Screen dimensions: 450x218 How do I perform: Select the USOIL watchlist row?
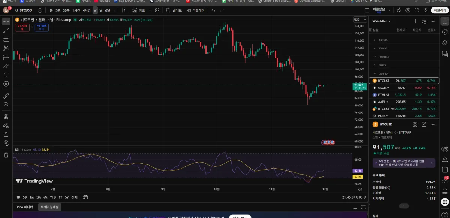tap(403, 88)
